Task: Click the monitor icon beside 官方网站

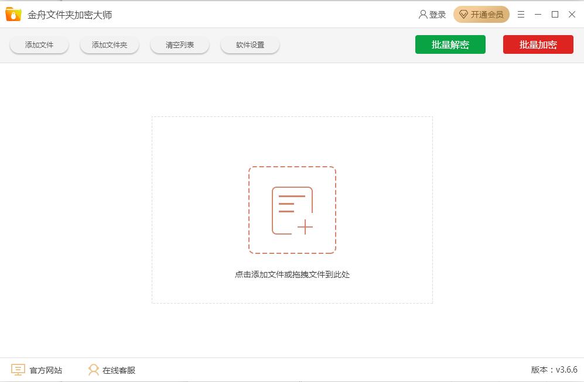Action: pyautogui.click(x=18, y=370)
